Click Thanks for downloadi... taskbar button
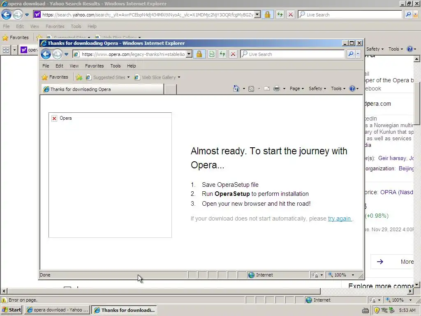421x316 pixels. pyautogui.click(x=124, y=310)
